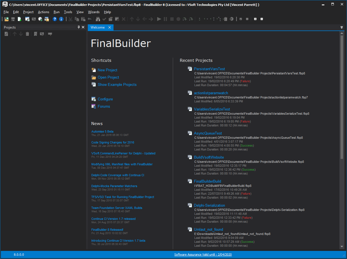Click the Run play button in the toolbar
This screenshot has height=259, width=347.
click(x=159, y=19)
